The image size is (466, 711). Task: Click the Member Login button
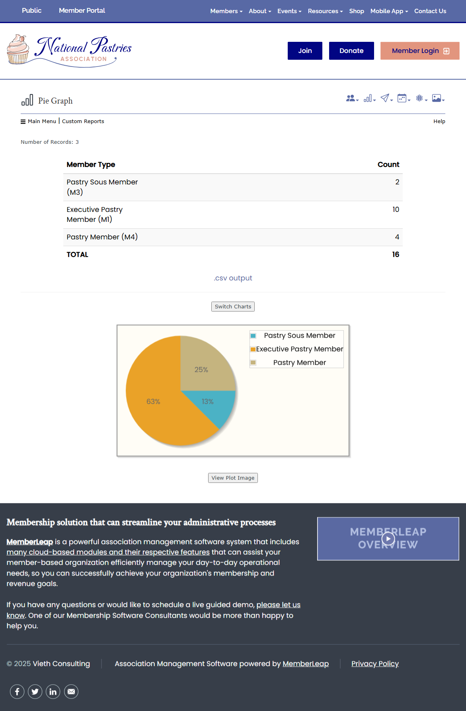(420, 51)
